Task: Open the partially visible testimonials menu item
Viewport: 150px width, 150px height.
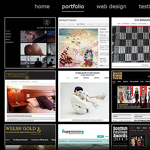Action: pyautogui.click(x=144, y=6)
